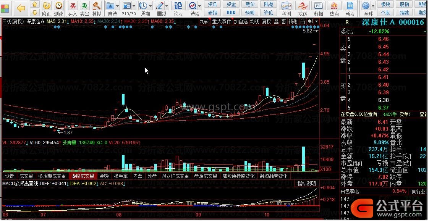Click the 研报 research reports button
This screenshot has width=429, height=221.
(212, 13)
